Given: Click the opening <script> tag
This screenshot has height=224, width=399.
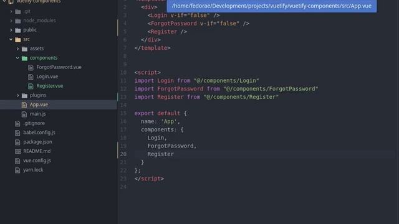Looking at the screenshot, I should [x=147, y=73].
